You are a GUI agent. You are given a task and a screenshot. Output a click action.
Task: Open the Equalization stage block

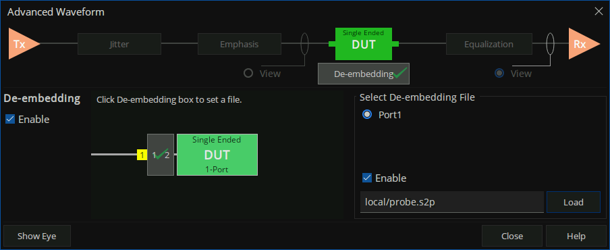(x=489, y=44)
